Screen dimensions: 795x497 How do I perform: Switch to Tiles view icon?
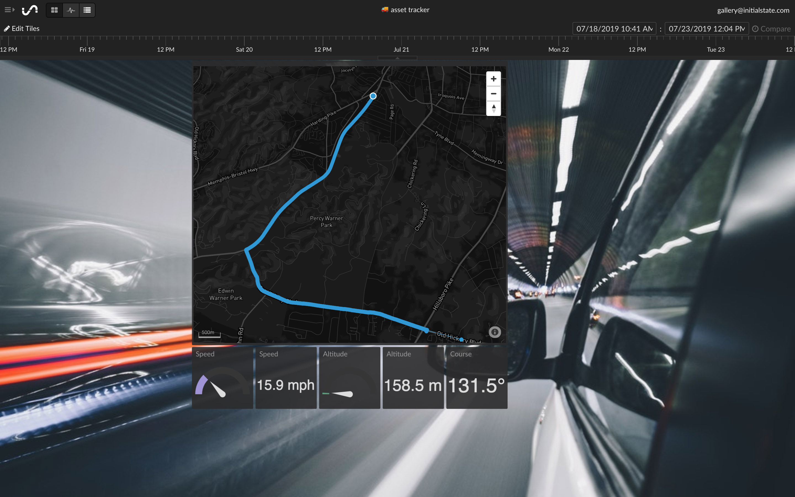(x=55, y=10)
